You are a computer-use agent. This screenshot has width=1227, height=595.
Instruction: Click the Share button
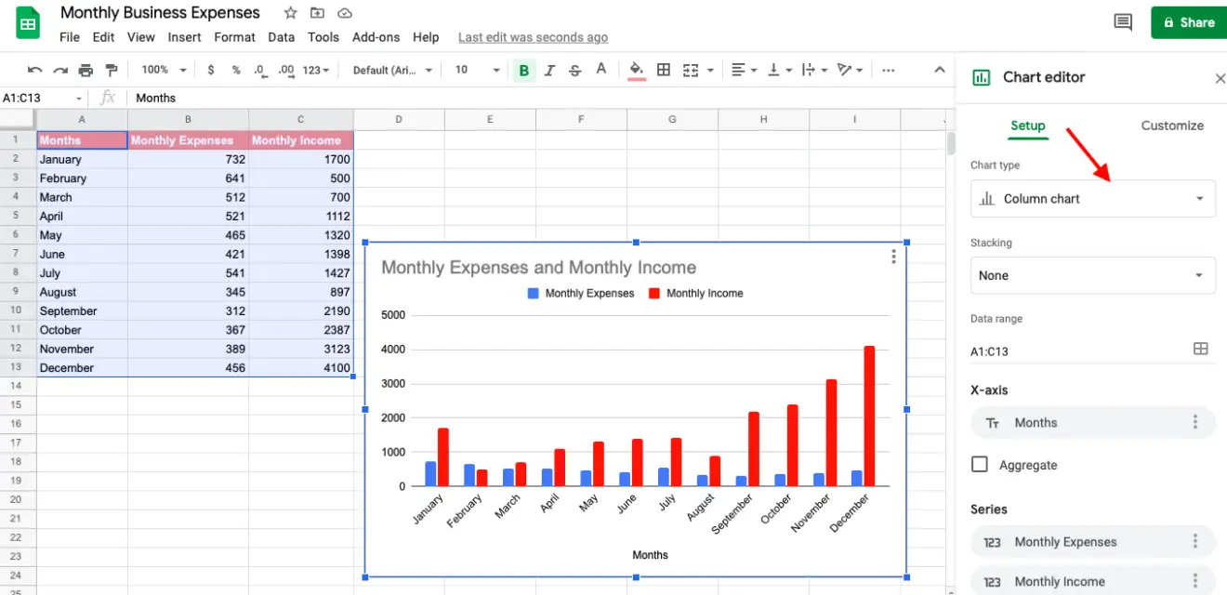click(1188, 21)
